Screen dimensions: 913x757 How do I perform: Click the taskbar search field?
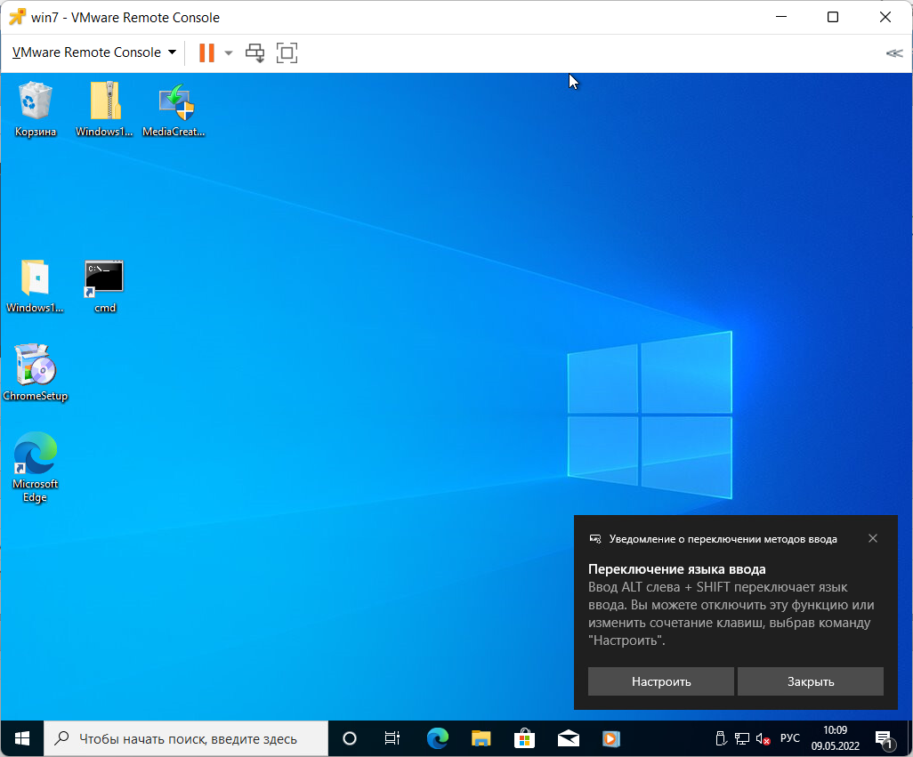[187, 738]
